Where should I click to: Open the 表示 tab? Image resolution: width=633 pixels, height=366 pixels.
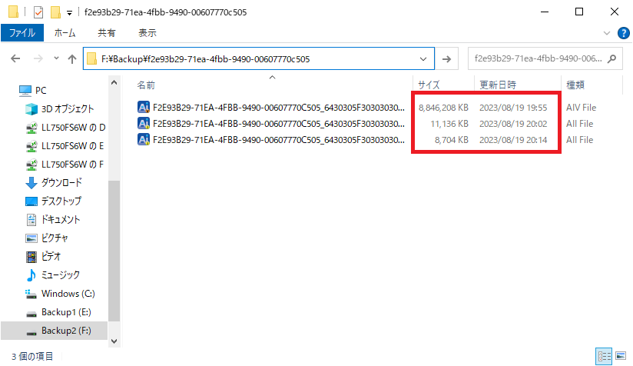147,33
